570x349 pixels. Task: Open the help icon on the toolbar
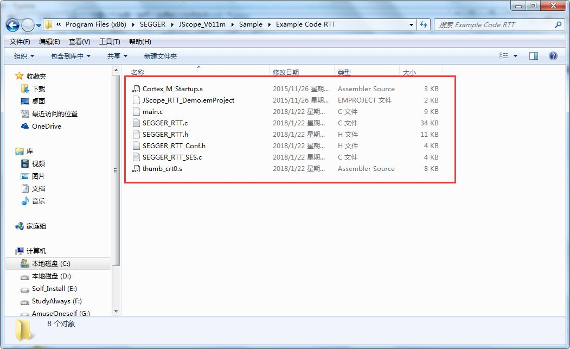click(553, 55)
